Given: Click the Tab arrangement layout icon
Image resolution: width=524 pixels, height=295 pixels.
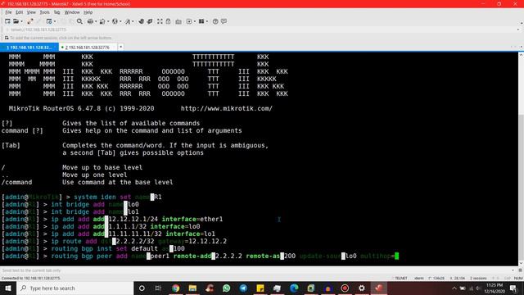Looking at the screenshot, I should [201, 21].
